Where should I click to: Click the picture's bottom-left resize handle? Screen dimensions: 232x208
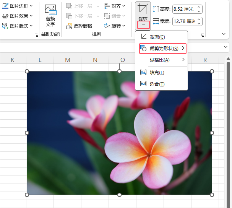27,195
